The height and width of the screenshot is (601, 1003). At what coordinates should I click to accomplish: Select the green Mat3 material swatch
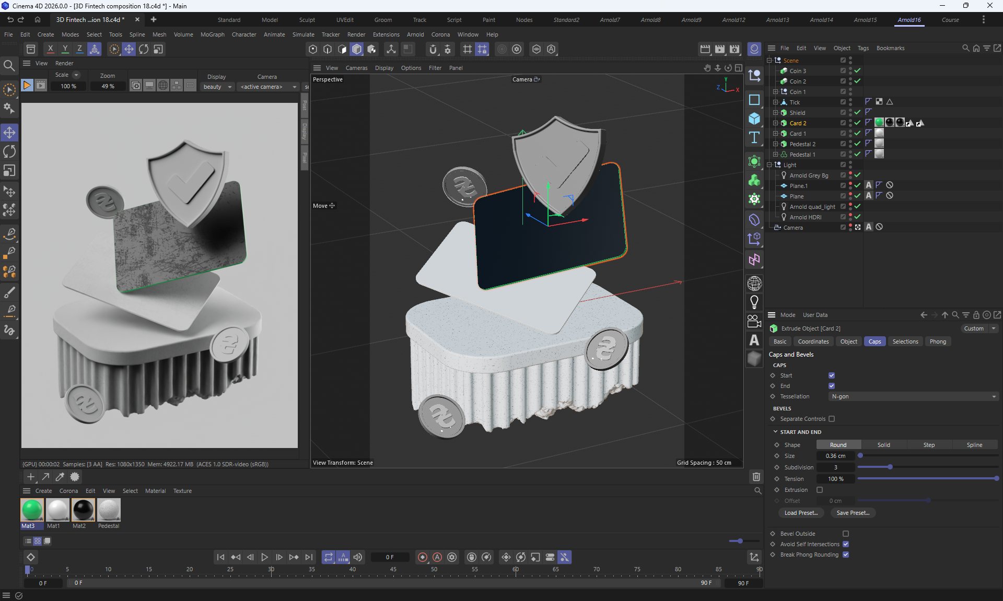tap(32, 510)
